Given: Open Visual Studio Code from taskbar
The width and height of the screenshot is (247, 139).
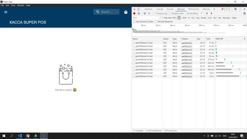Looking at the screenshot, I should pos(20,136).
